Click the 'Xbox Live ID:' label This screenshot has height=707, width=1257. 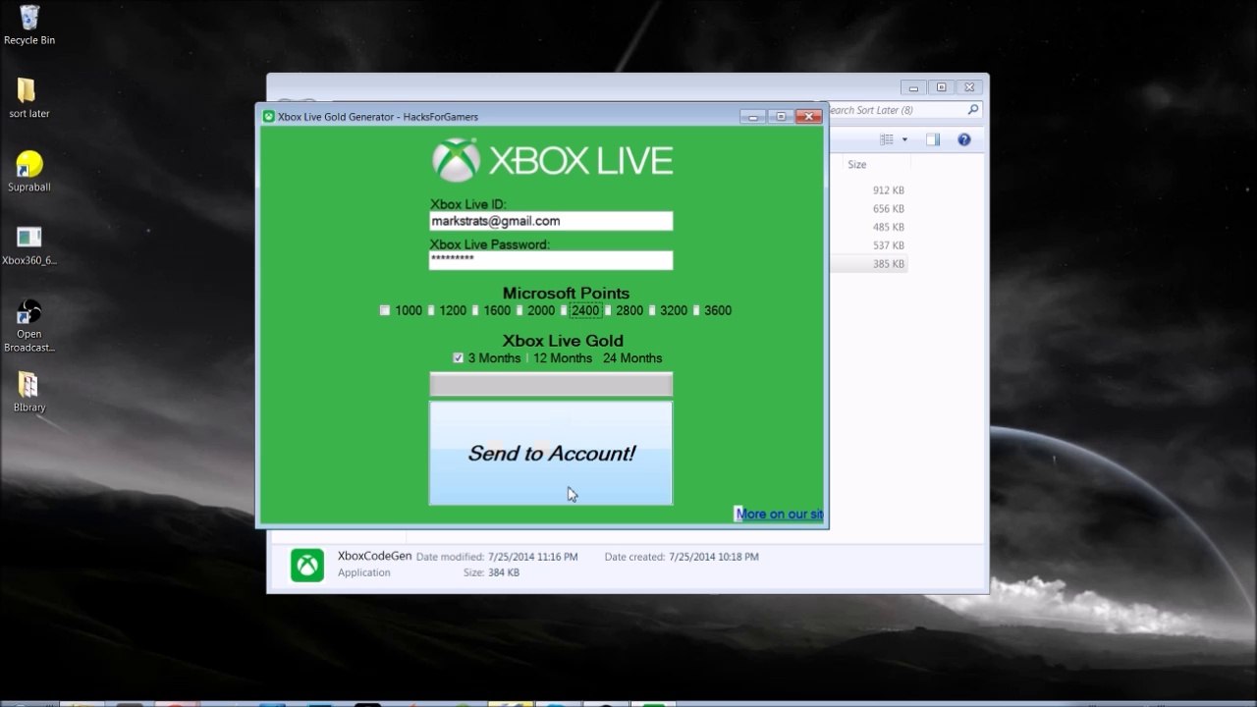point(468,204)
